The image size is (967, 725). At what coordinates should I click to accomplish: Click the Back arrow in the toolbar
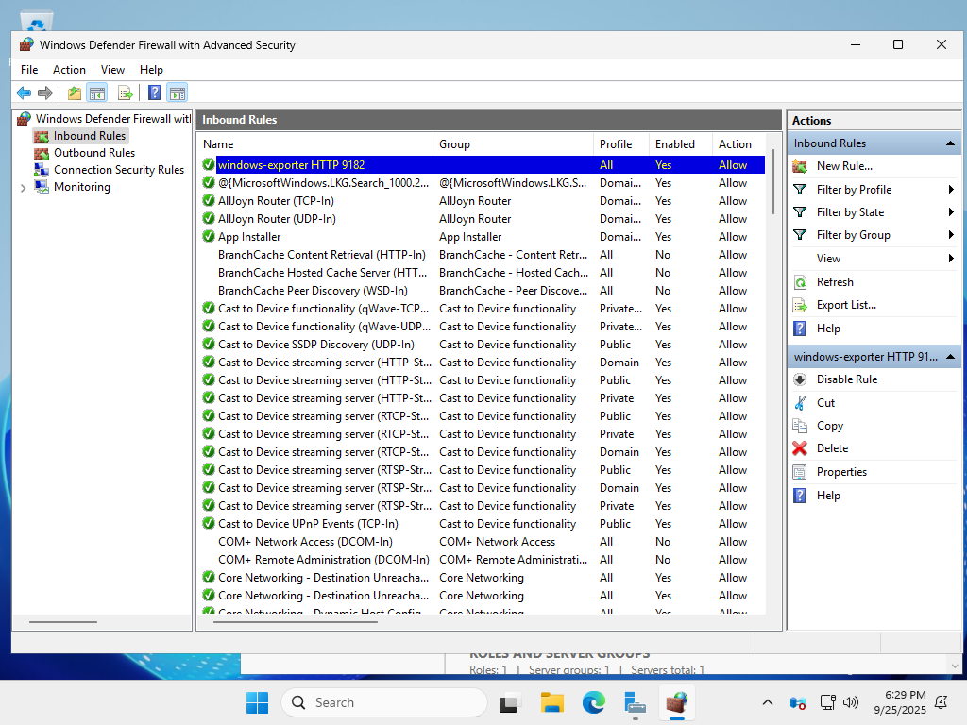pos(24,93)
